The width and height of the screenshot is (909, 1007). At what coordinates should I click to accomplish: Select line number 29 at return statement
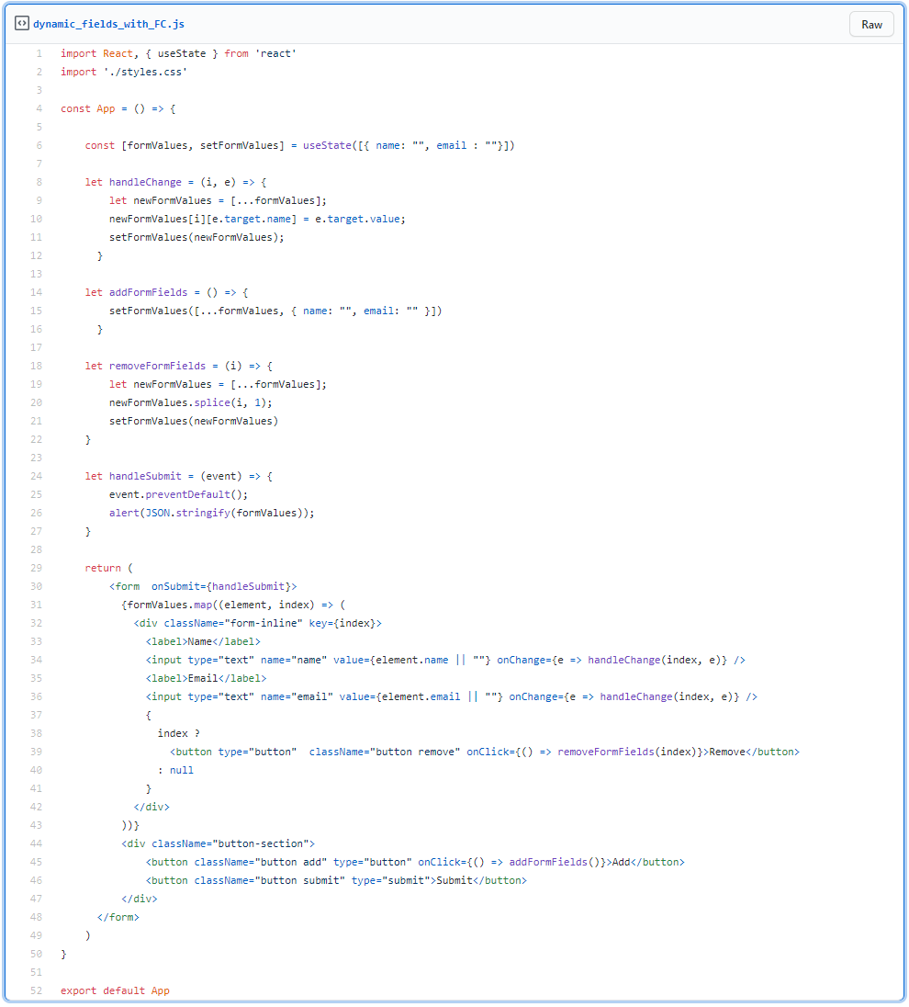37,568
